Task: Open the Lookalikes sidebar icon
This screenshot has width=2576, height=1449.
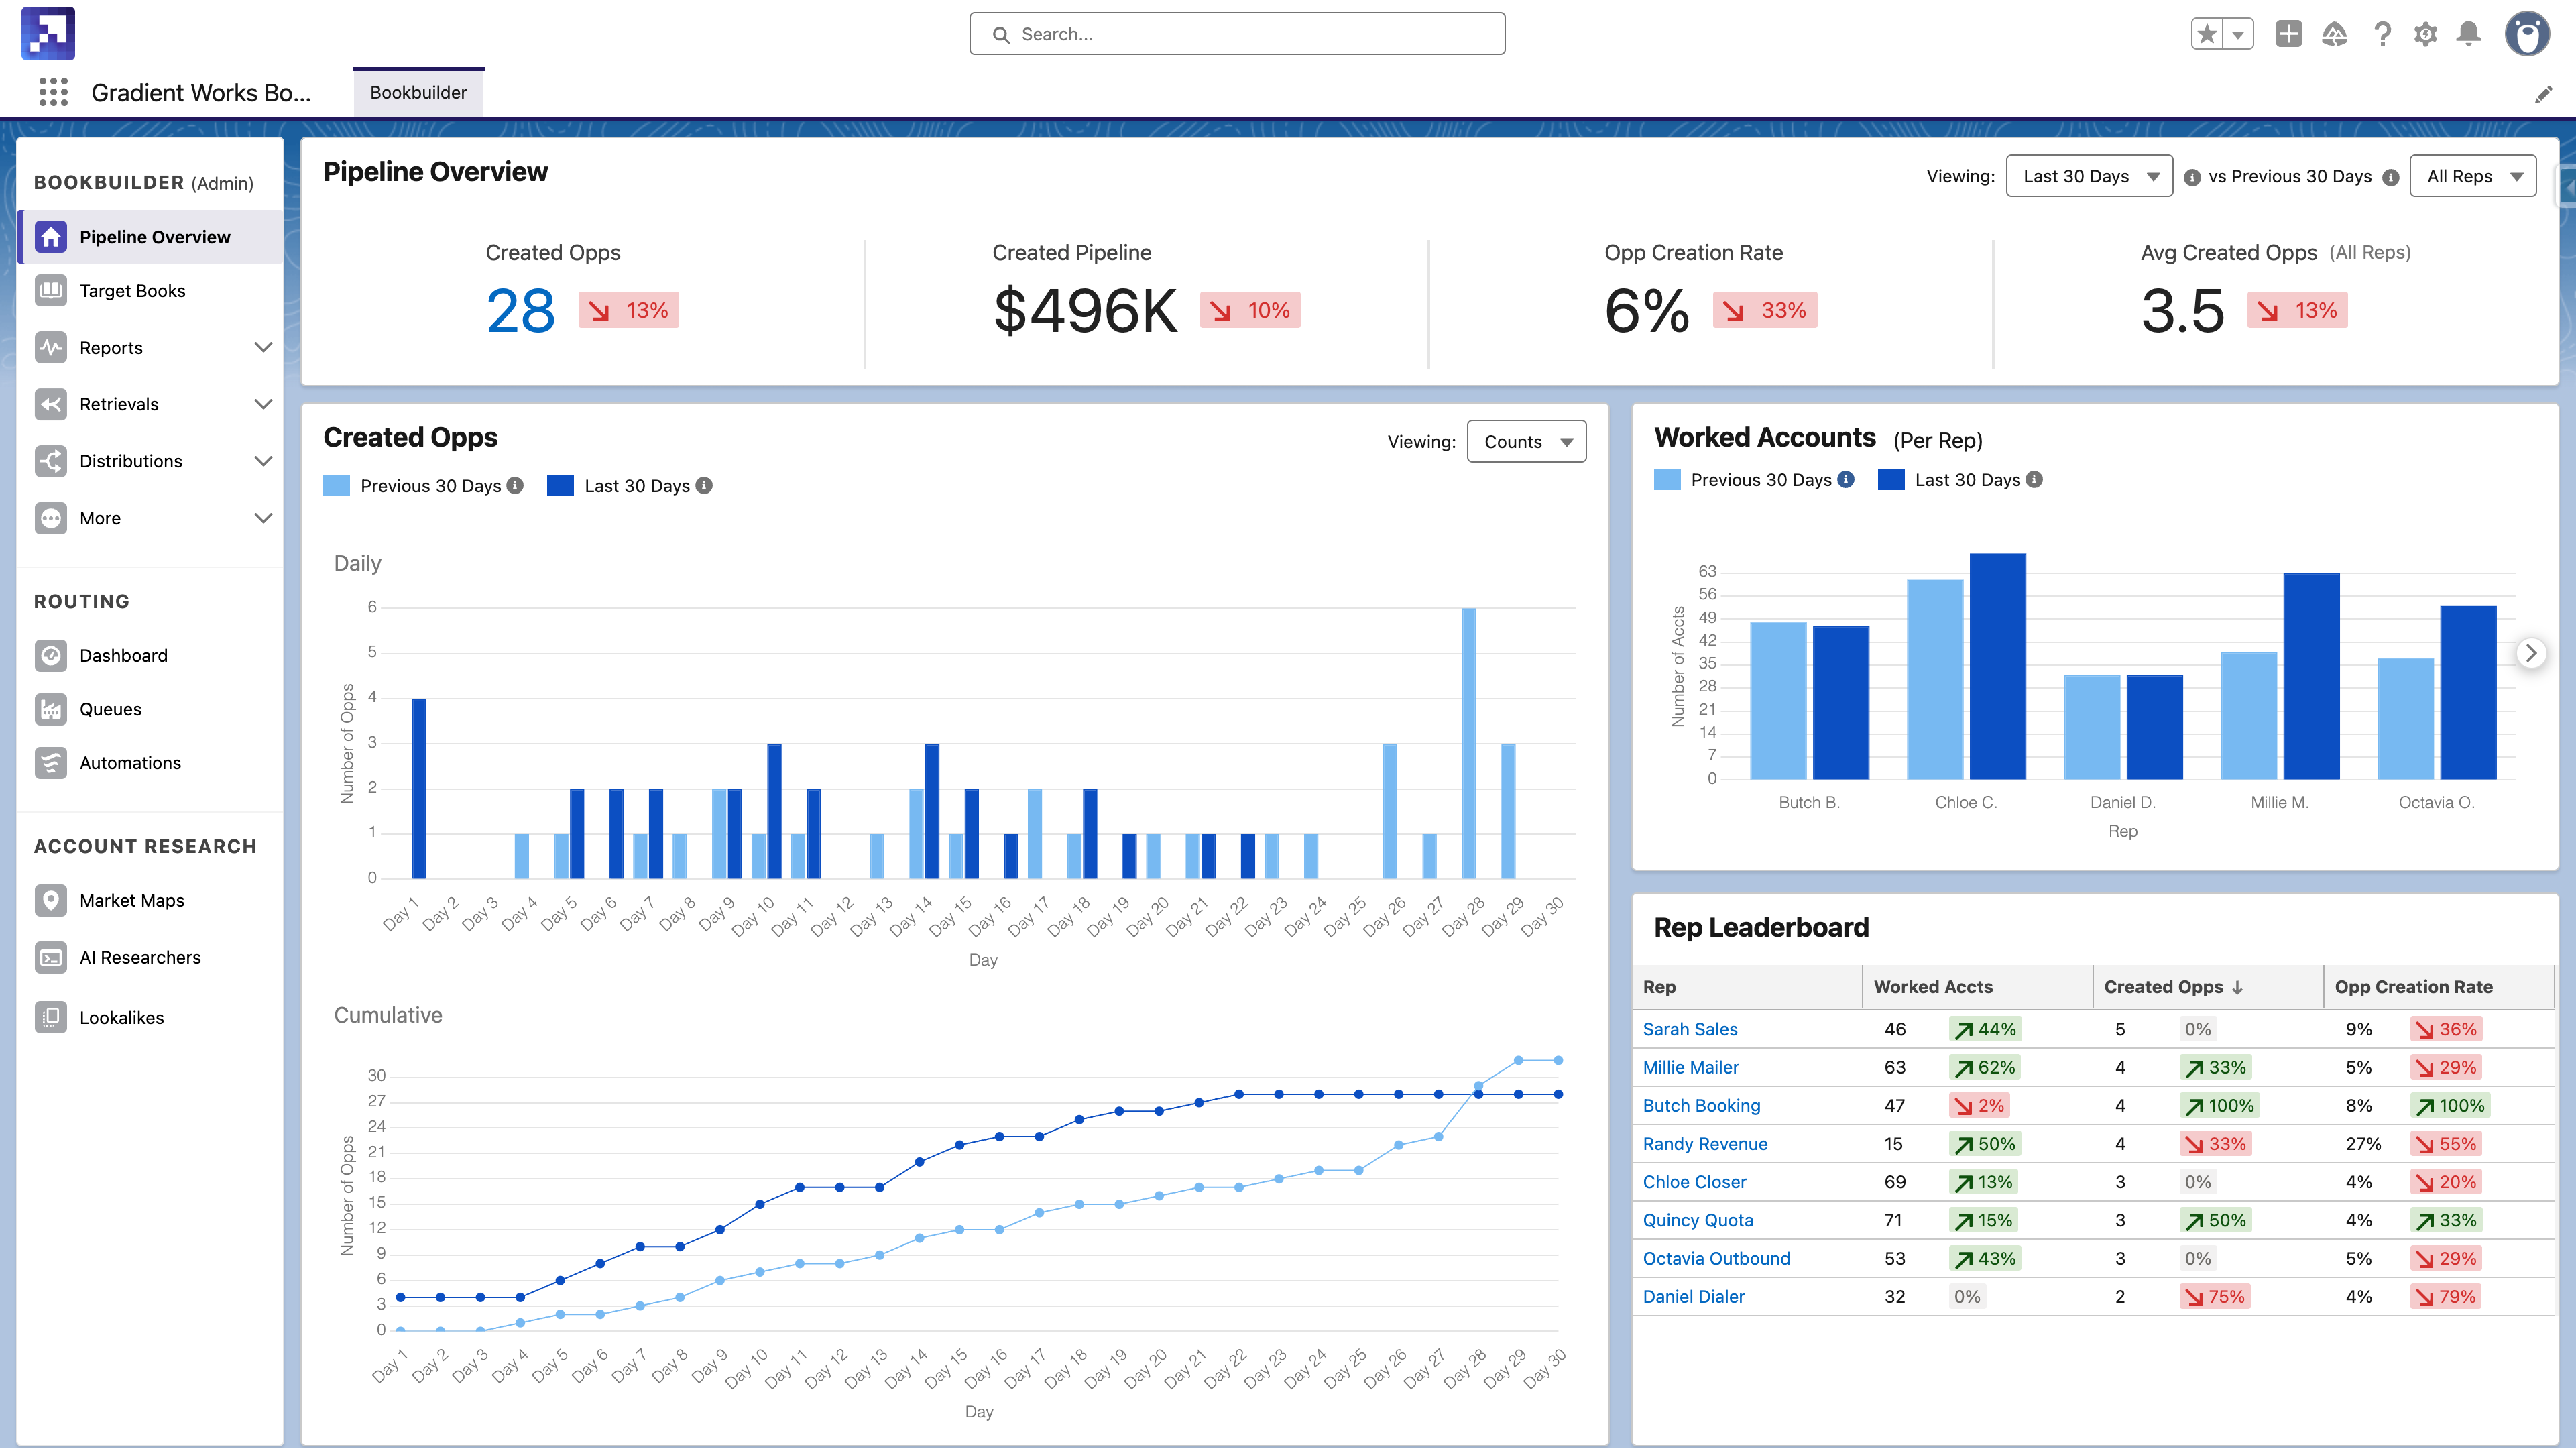Action: (50, 1017)
